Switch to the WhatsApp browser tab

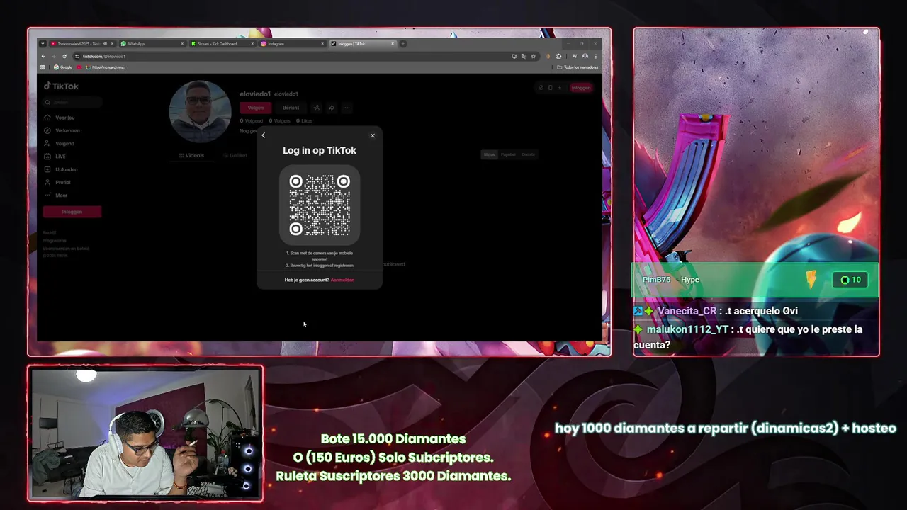(152, 44)
